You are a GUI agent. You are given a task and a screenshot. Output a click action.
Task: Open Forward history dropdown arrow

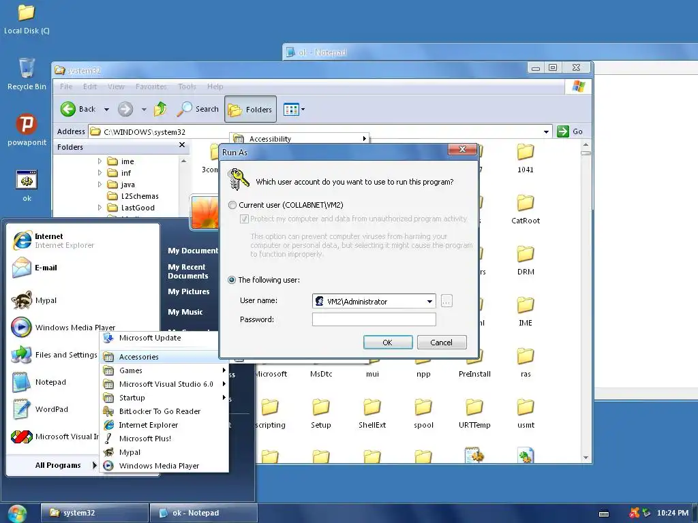144,110
